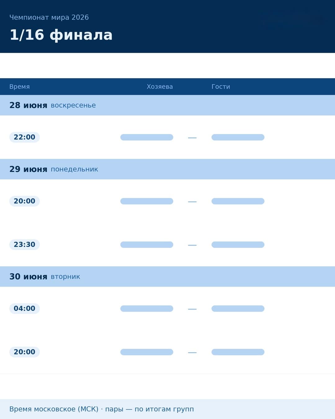Image resolution: width=335 pixels, height=419 pixels.
Task: Click home team placeholder in 23:30 row
Action: (x=147, y=245)
